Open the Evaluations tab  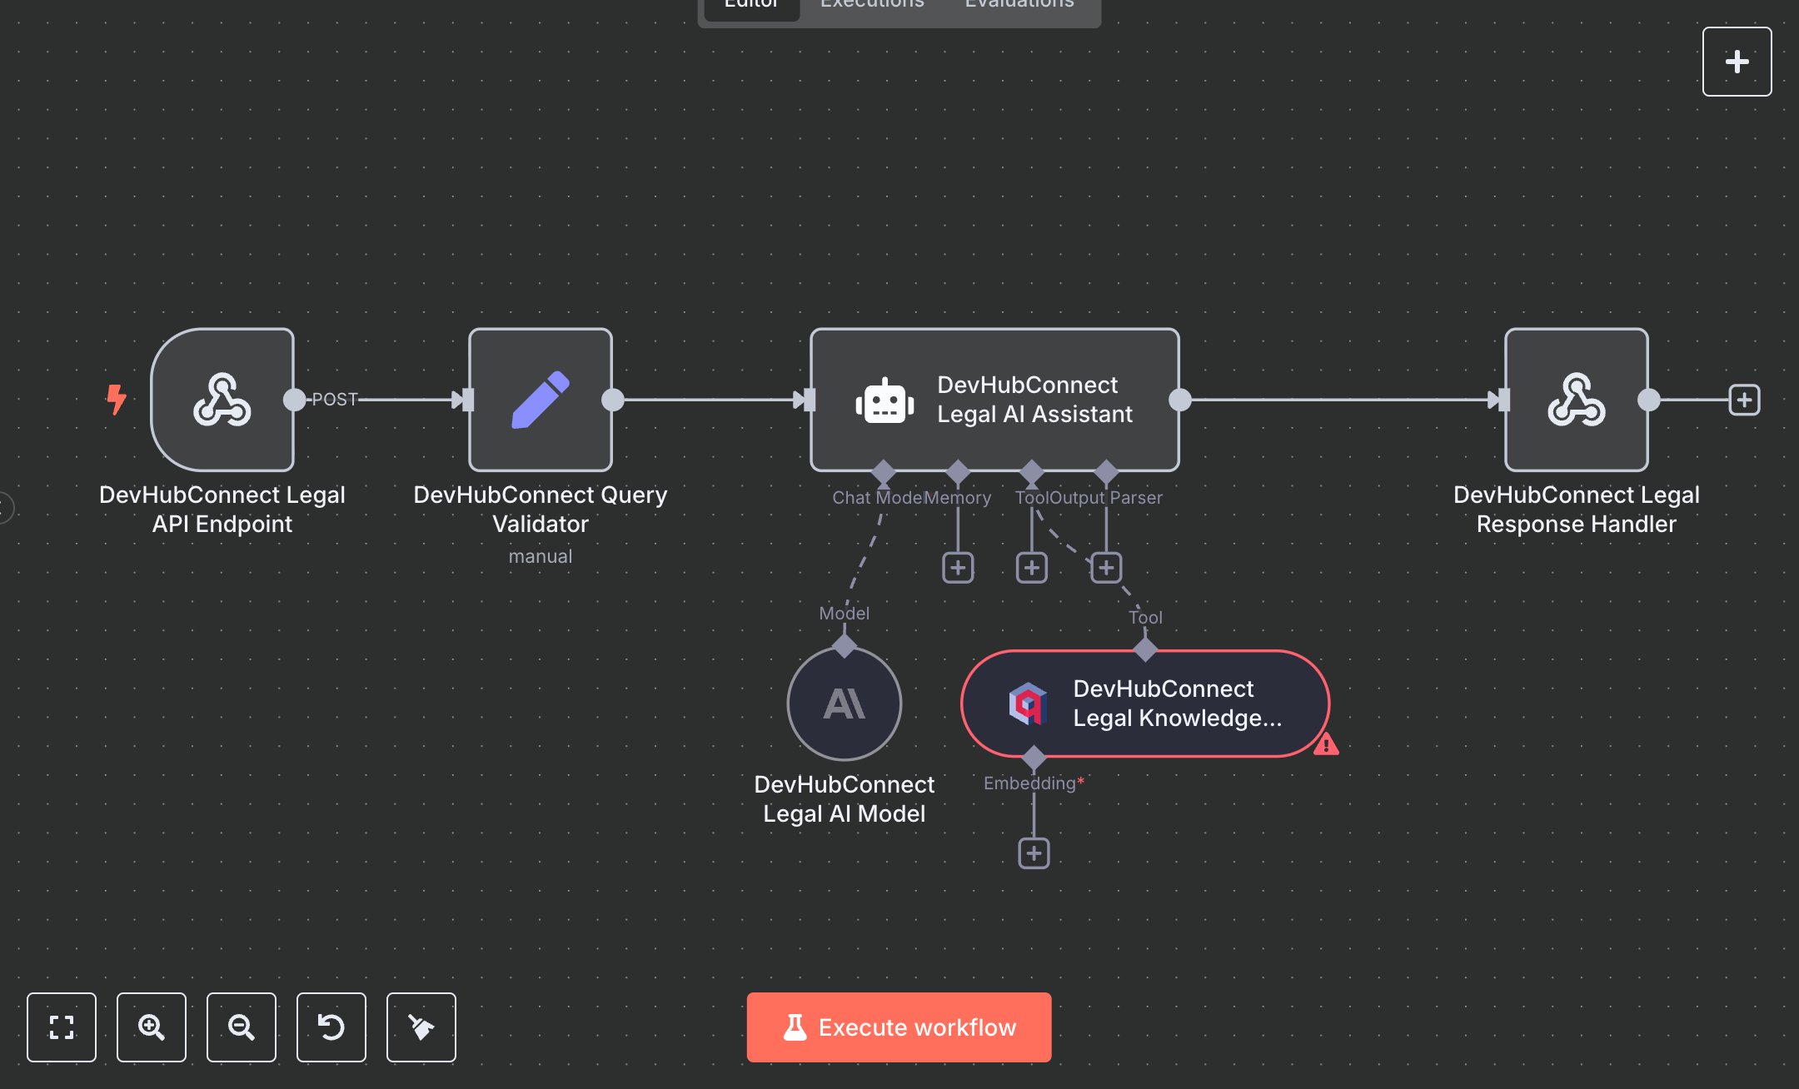pos(1018,5)
